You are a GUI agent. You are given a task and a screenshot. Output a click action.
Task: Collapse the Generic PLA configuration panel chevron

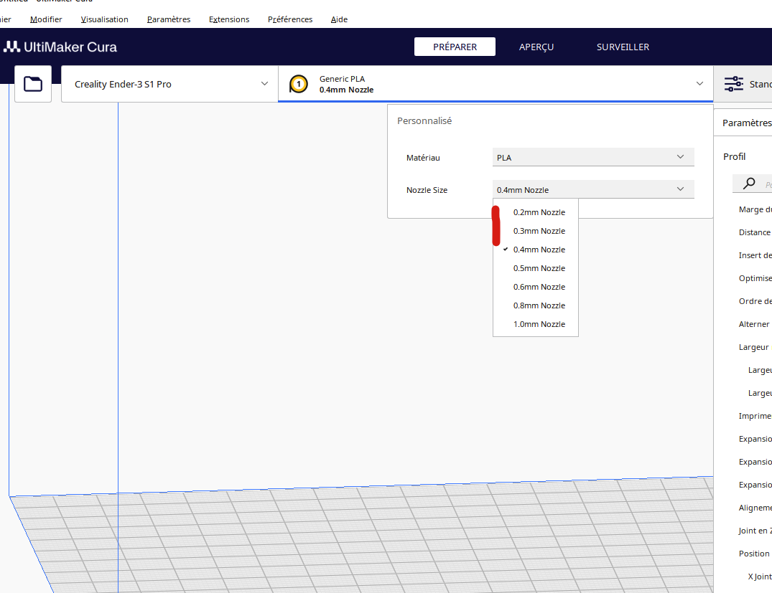pos(699,84)
